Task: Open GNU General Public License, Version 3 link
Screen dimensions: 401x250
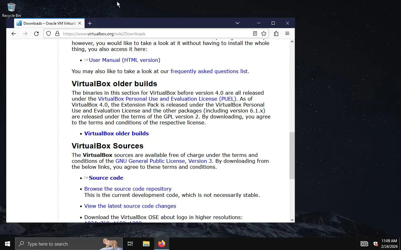Action: 164,161
